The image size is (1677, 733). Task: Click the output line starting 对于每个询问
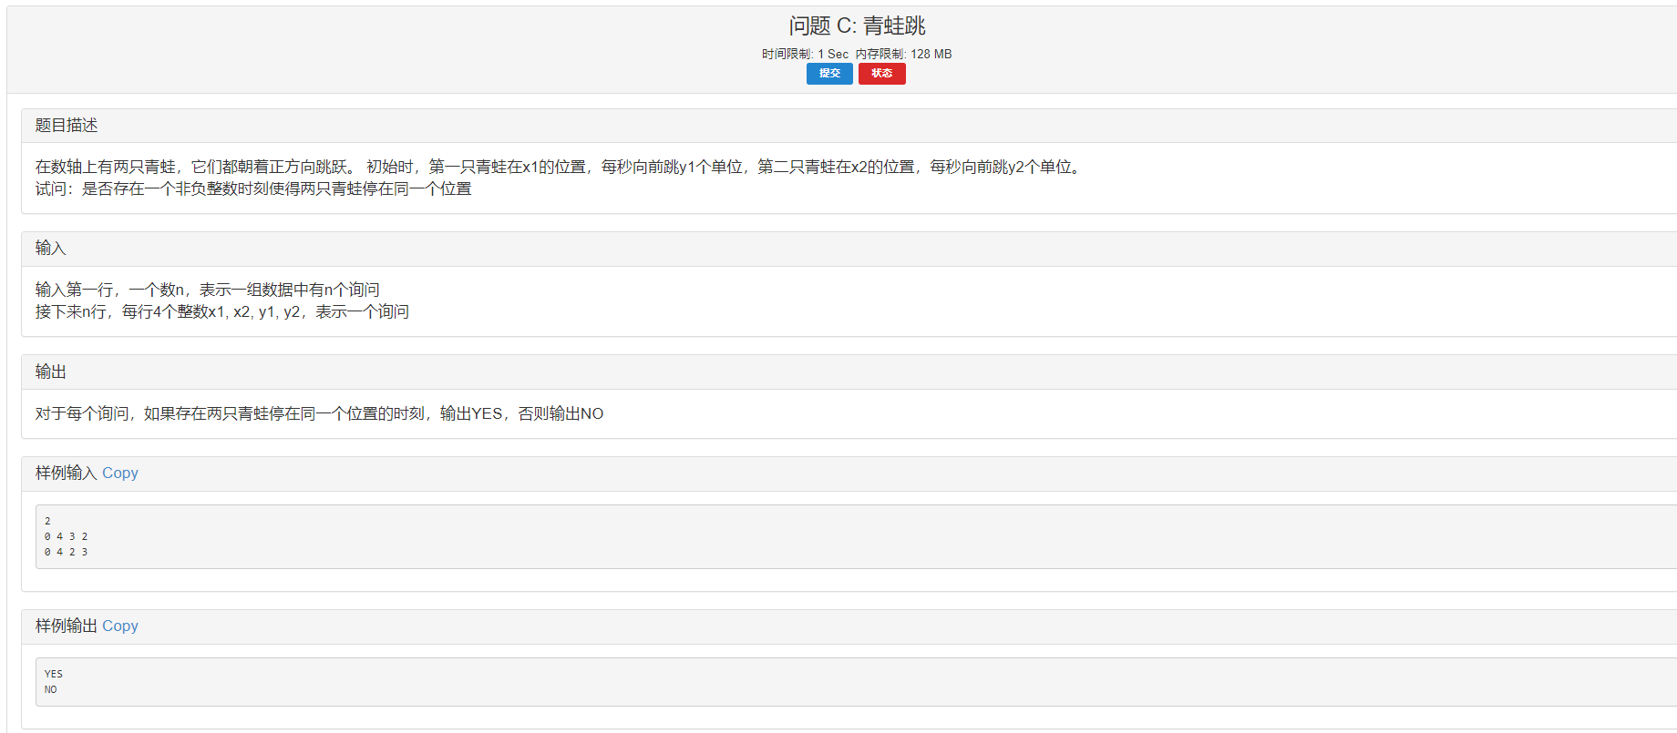pyautogui.click(x=319, y=413)
